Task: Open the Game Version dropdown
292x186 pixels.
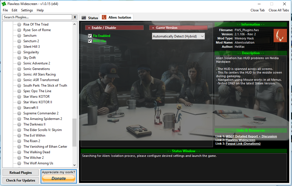Action: tap(178, 36)
